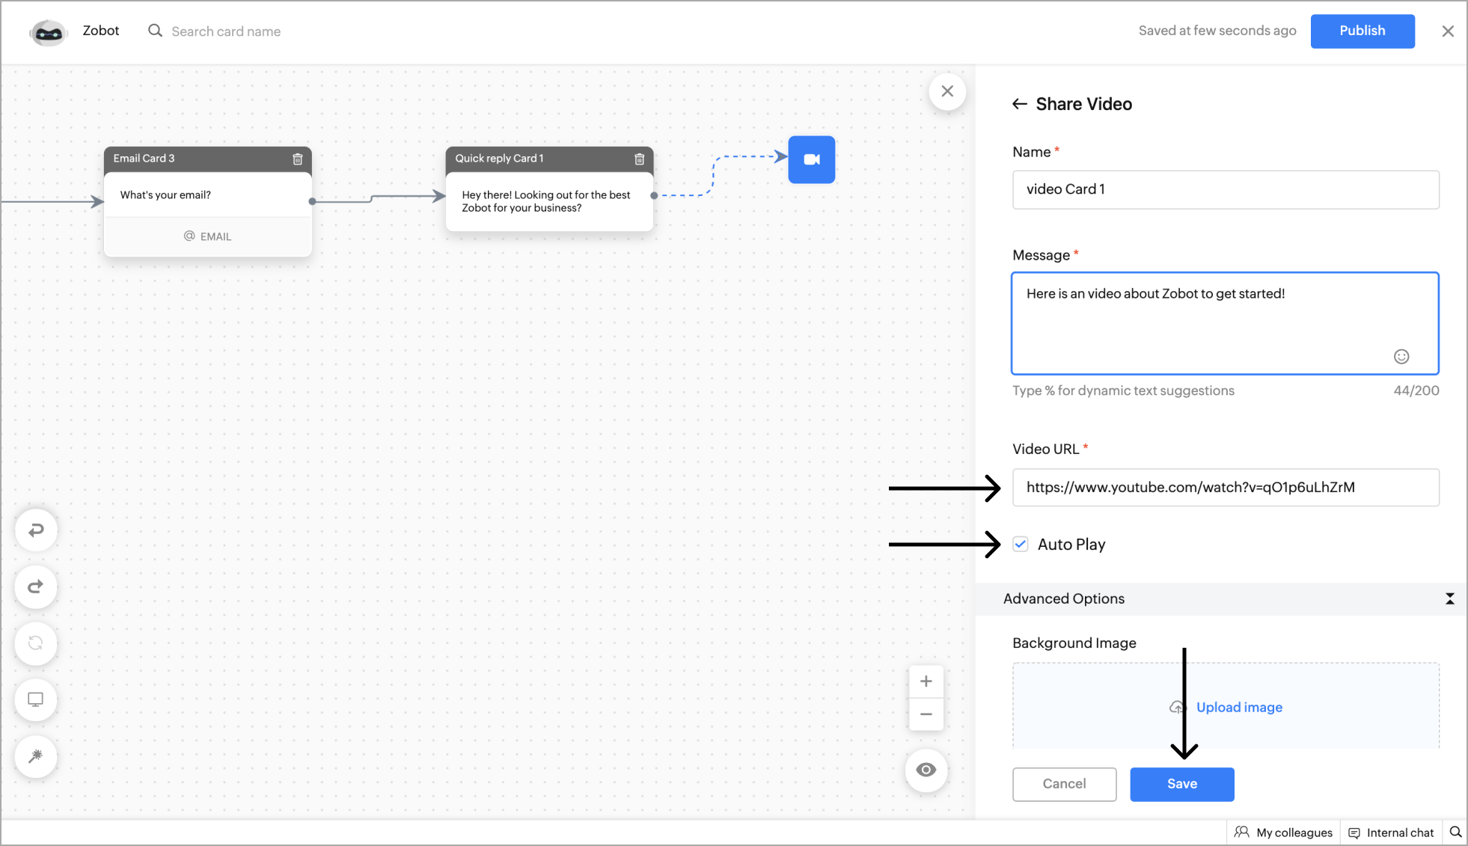The height and width of the screenshot is (846, 1468).
Task: Collapse the Advanced Options section
Action: pyautogui.click(x=1449, y=598)
